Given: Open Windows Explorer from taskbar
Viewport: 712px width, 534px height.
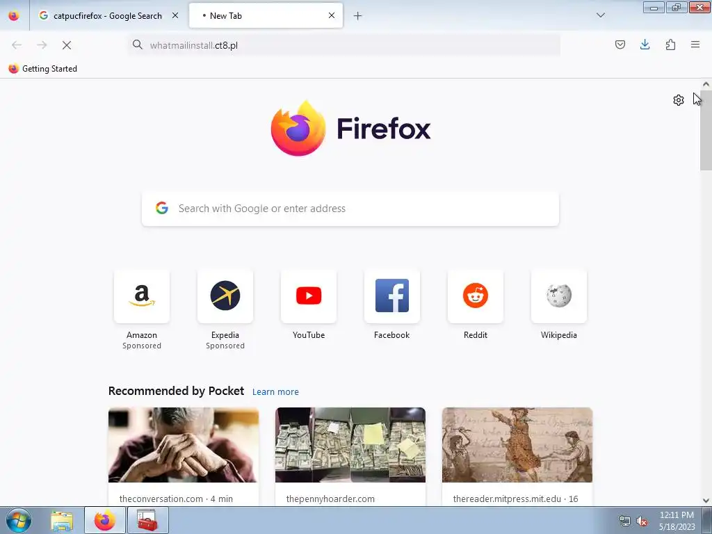Looking at the screenshot, I should click(62, 520).
